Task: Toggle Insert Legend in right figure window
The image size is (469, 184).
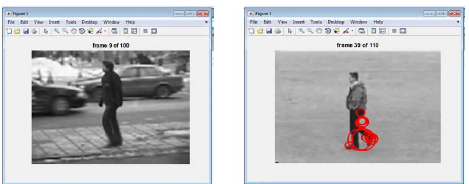Action: pos(382,31)
